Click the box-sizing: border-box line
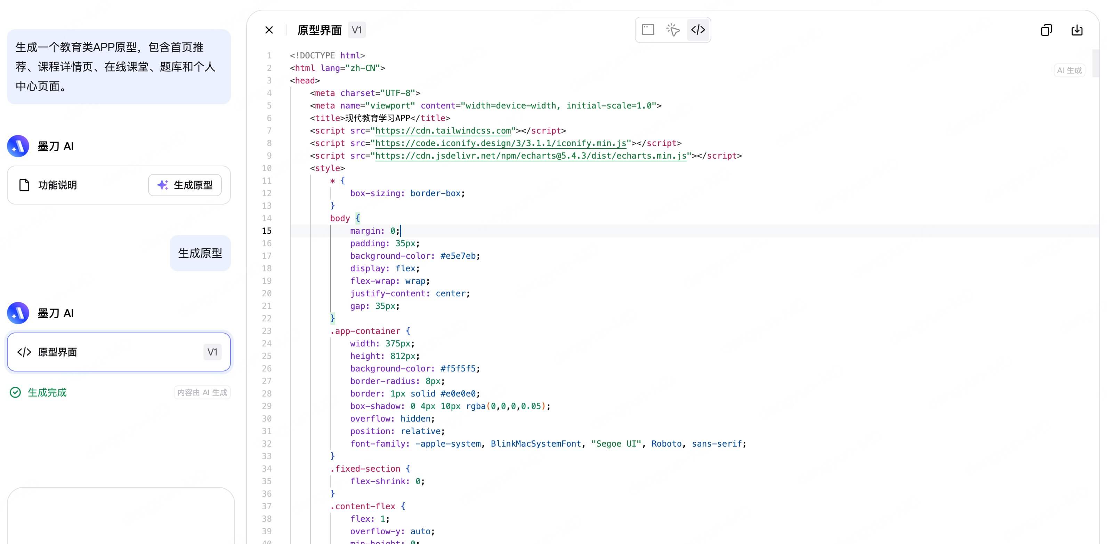The width and height of the screenshot is (1107, 544). tap(407, 193)
